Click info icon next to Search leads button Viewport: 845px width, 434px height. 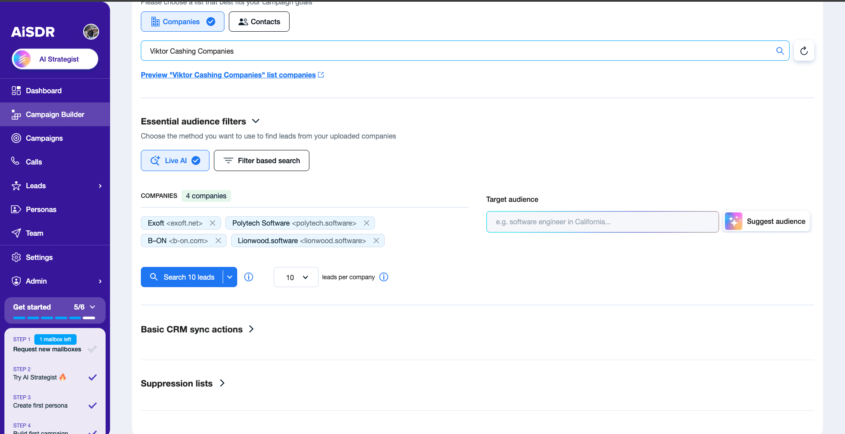(249, 277)
